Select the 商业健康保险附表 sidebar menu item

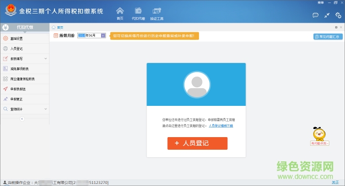(x=25, y=79)
